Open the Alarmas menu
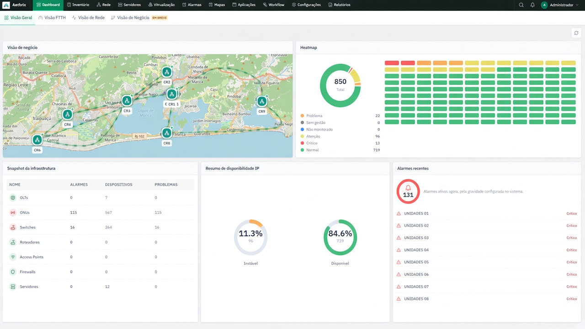 click(x=192, y=5)
